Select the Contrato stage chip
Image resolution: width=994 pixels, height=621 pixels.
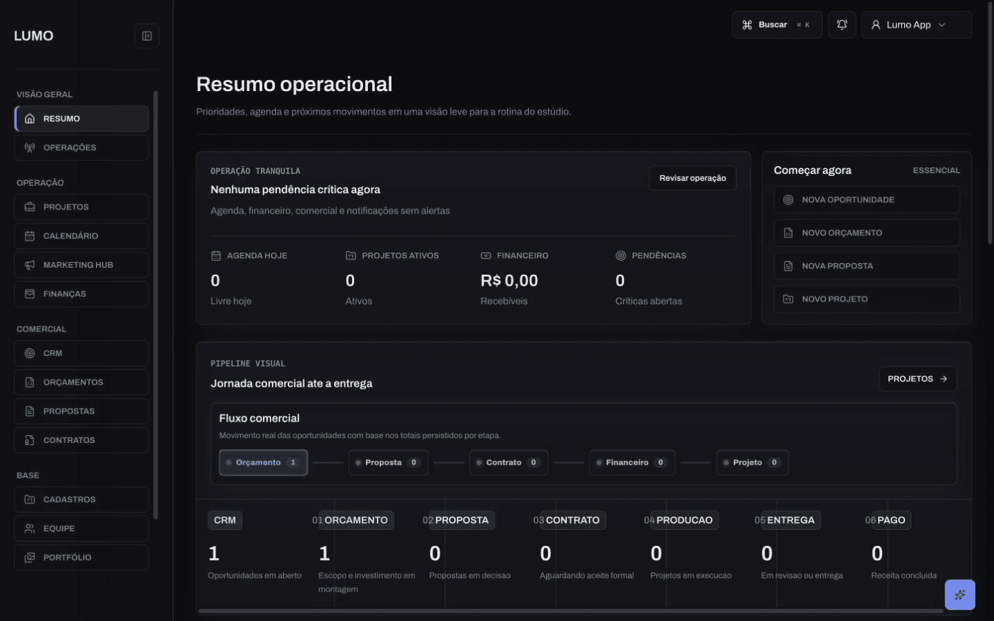coord(508,463)
